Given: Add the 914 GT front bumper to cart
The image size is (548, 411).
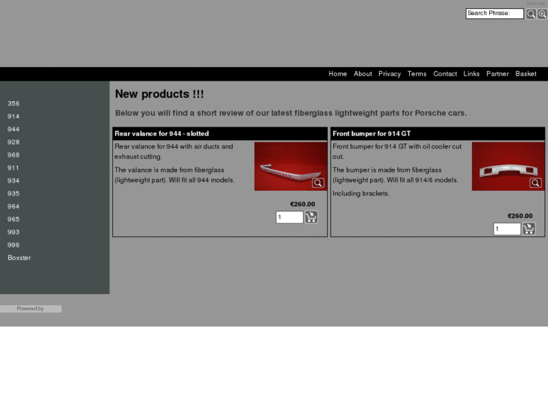Looking at the screenshot, I should click(x=528, y=229).
